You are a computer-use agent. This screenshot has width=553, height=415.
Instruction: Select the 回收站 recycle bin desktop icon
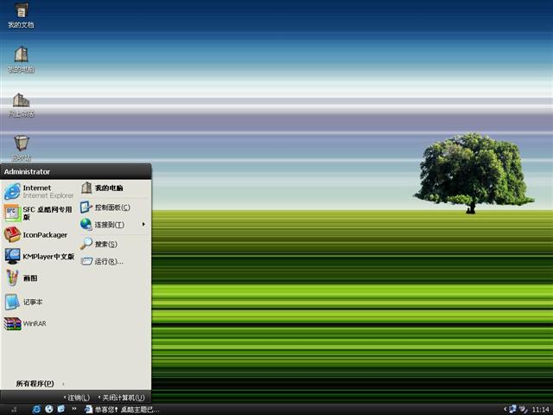coord(21,147)
